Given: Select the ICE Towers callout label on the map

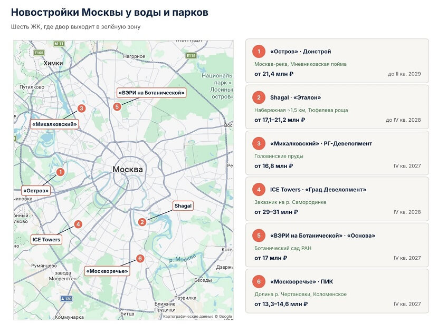Looking at the screenshot, I should pos(46,240).
